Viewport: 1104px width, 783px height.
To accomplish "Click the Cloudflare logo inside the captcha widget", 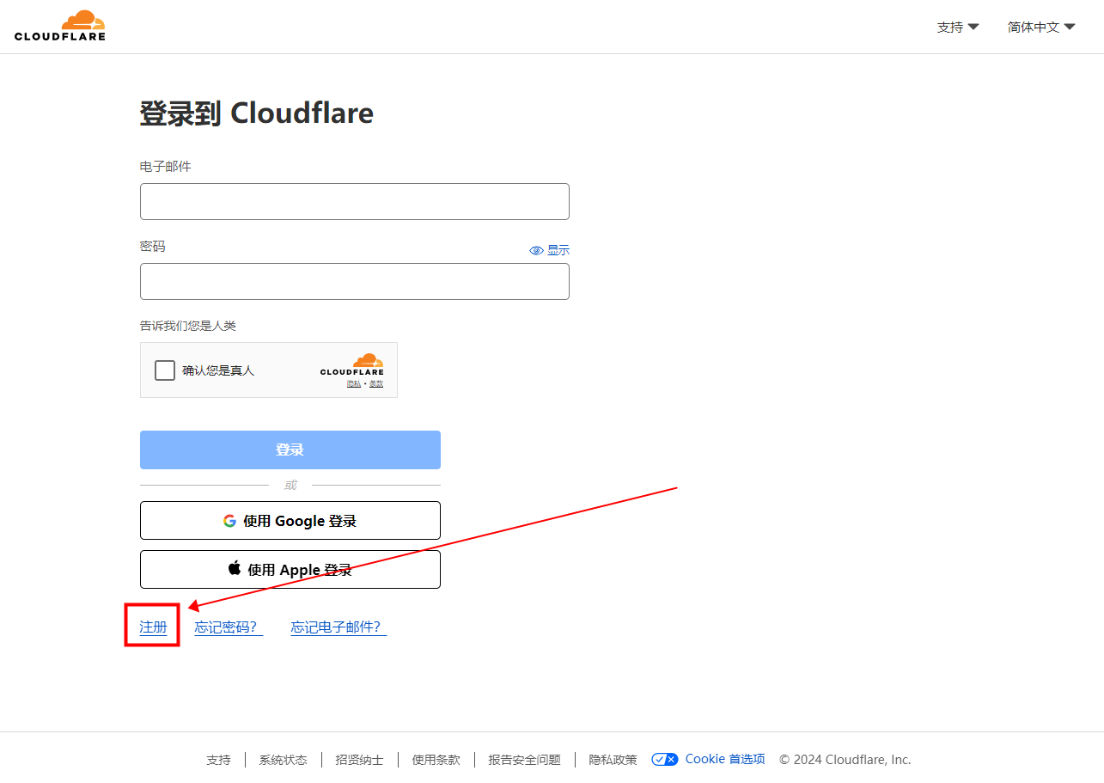I will tap(352, 364).
